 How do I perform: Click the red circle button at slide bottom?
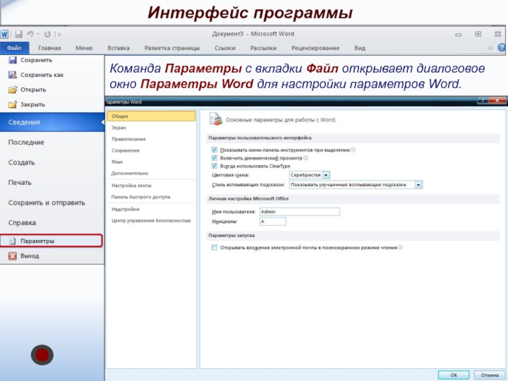(43, 355)
